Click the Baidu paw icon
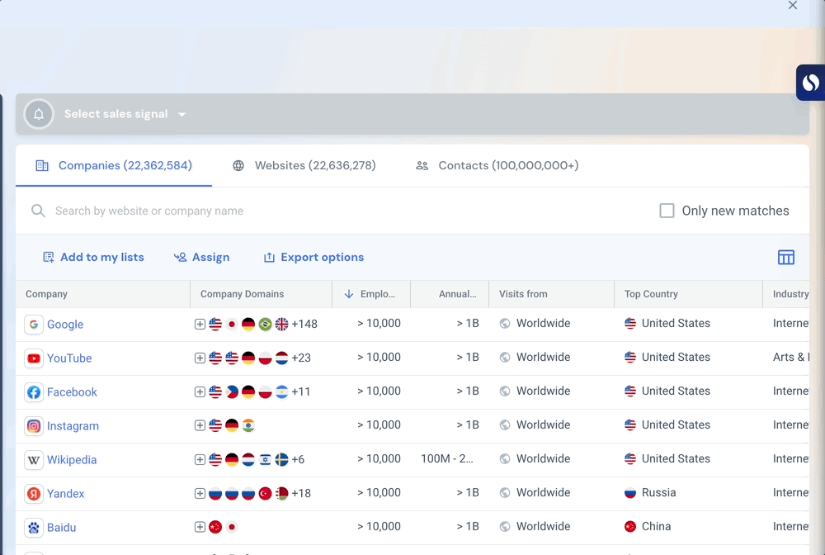Screen dimensions: 825x555 (33, 527)
